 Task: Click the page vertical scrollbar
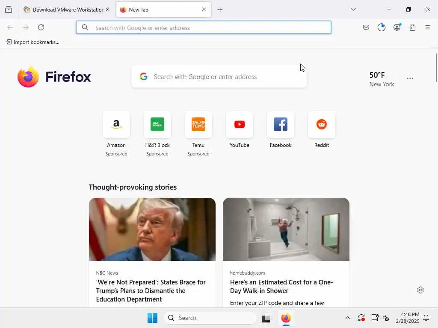[436, 68]
